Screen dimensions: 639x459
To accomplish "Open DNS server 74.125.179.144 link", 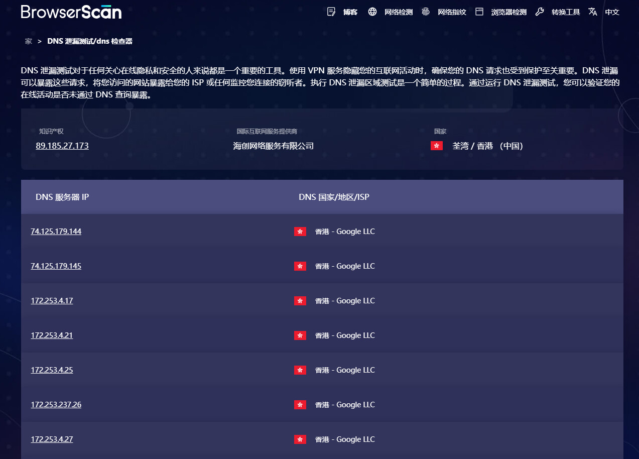I will click(56, 232).
